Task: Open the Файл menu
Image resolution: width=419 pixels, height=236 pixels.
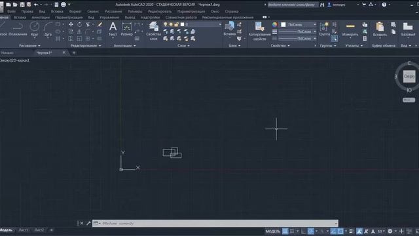Action: point(12,12)
